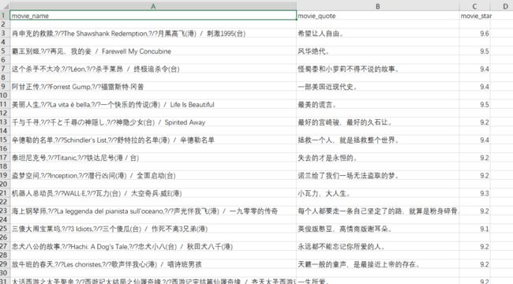The height and width of the screenshot is (284, 513).
Task: Click the Inception name cell
Action: click(x=153, y=175)
